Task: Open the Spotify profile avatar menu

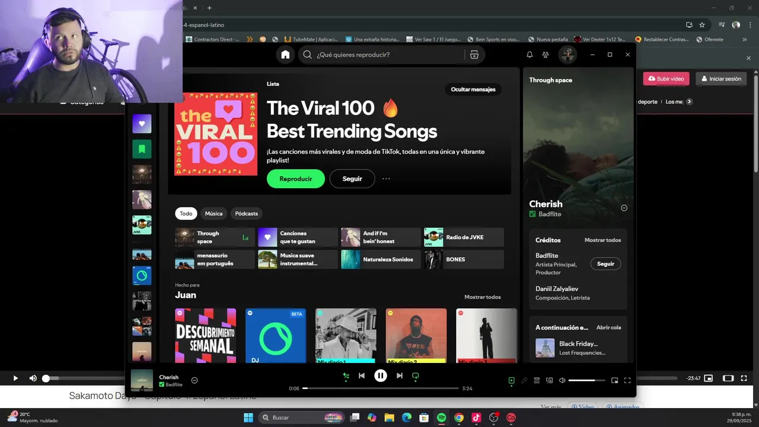Action: [x=567, y=55]
